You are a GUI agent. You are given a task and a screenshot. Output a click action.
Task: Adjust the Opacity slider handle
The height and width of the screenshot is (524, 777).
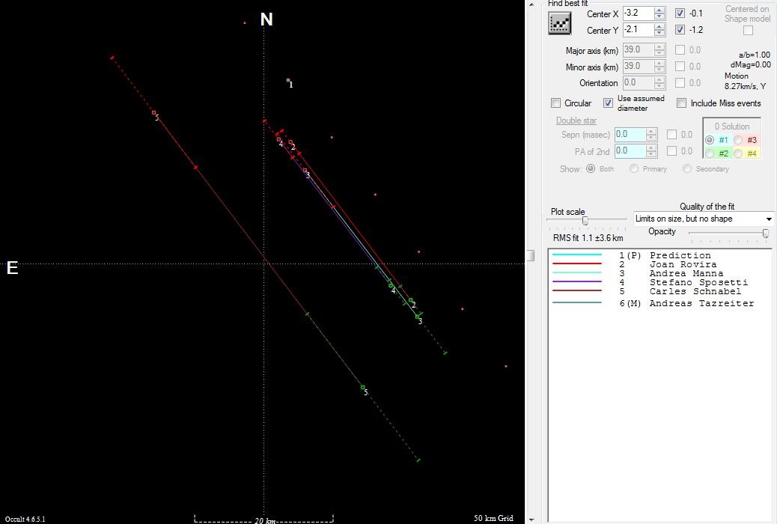(766, 233)
